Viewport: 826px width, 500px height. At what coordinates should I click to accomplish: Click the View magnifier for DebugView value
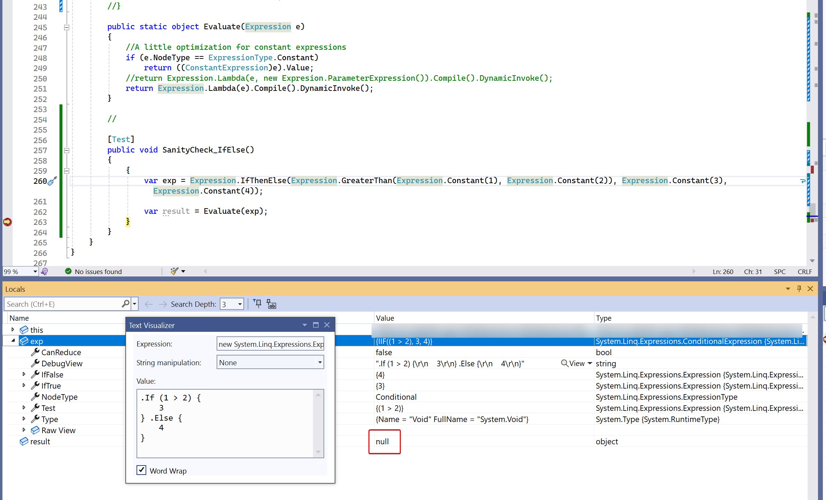pos(564,364)
